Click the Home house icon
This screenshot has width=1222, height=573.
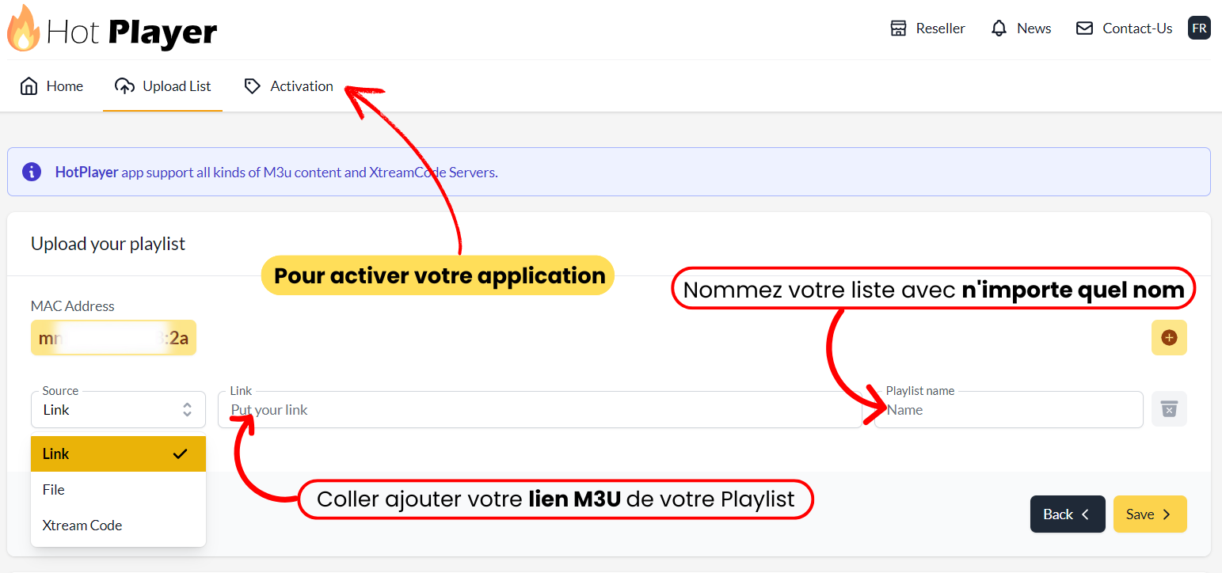coord(29,86)
